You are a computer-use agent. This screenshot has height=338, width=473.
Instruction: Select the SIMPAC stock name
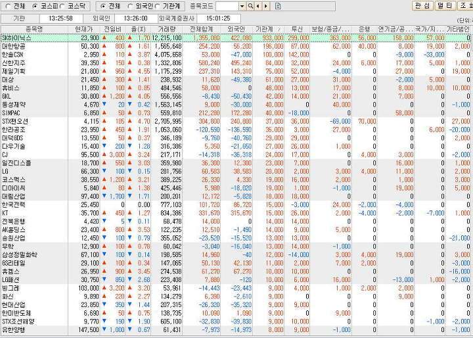11,113
